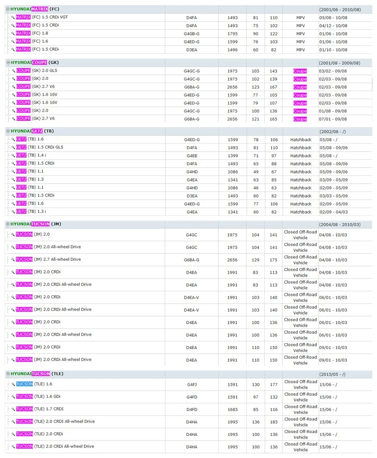Click magnifier icon for TUCSON (JM) 2.0 All-wheel Drive
The height and width of the screenshot is (458, 377).
click(x=13, y=247)
